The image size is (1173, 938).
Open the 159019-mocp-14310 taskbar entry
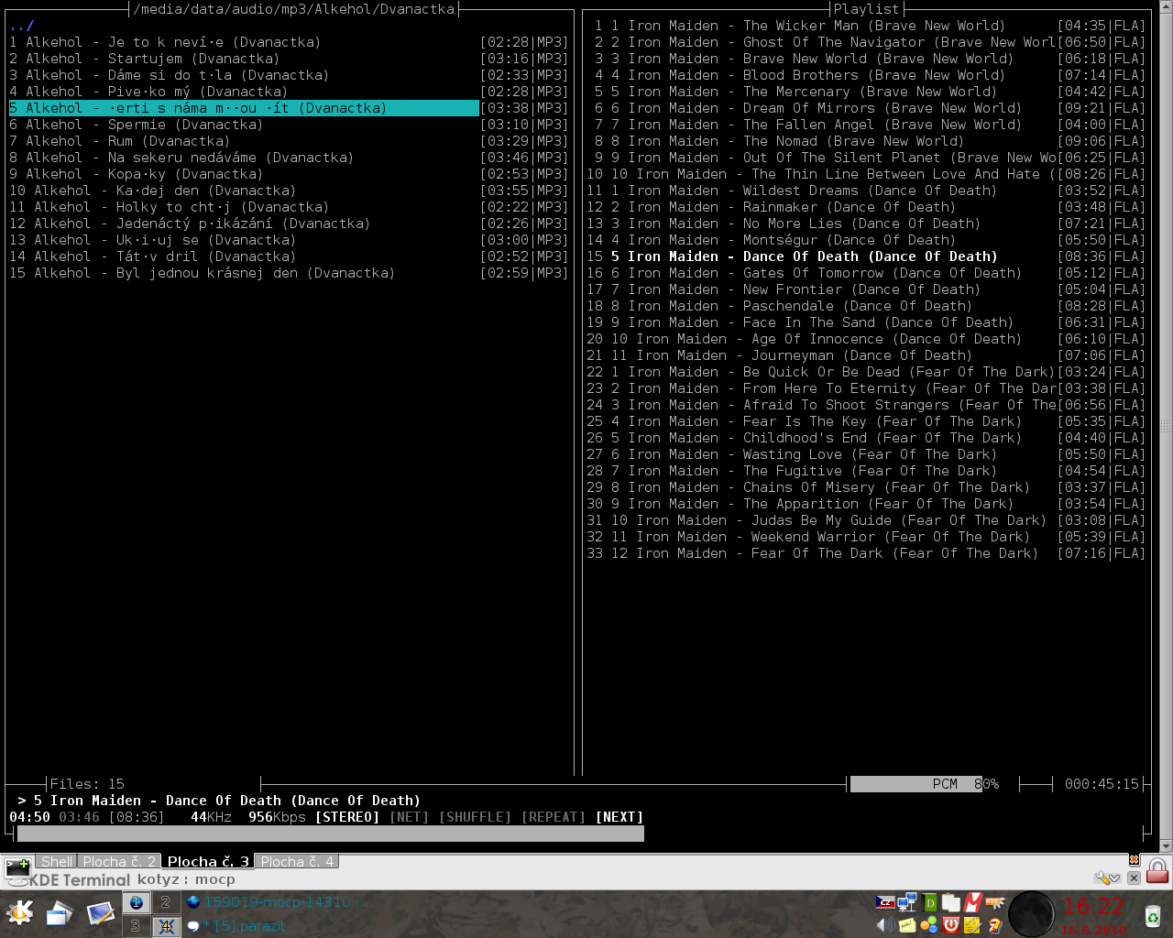coord(268,902)
